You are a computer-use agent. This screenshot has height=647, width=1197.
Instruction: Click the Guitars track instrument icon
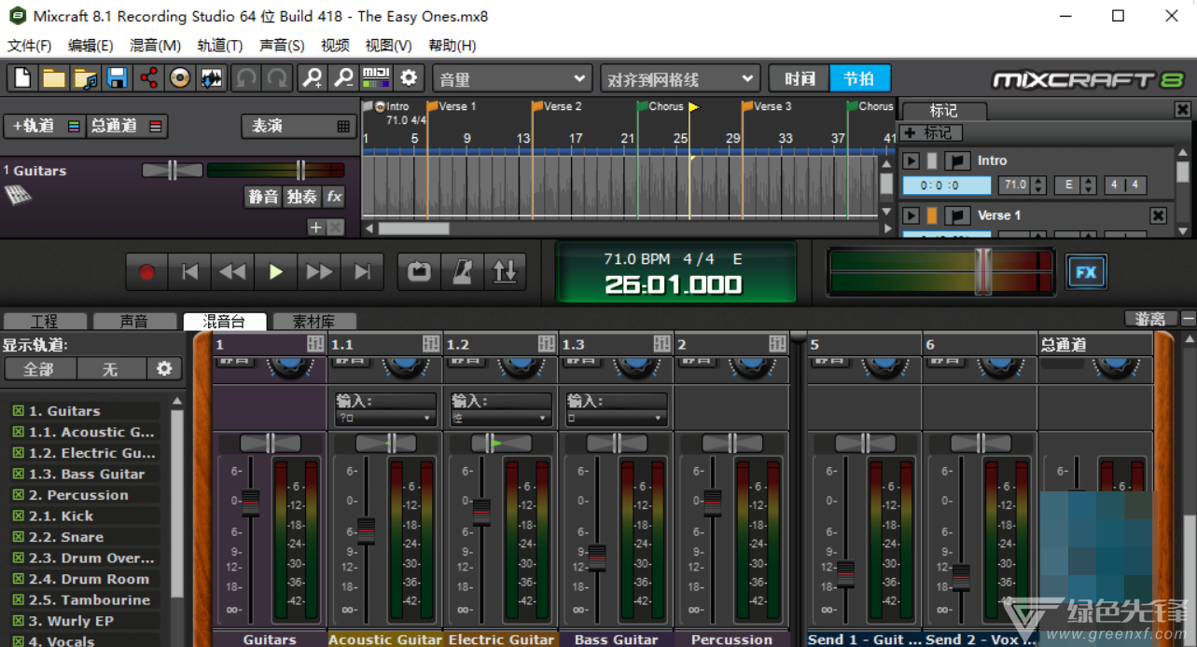coord(17,195)
